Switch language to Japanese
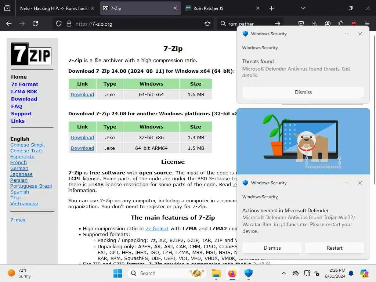Screen dimensions: 376x282 tap(21, 174)
